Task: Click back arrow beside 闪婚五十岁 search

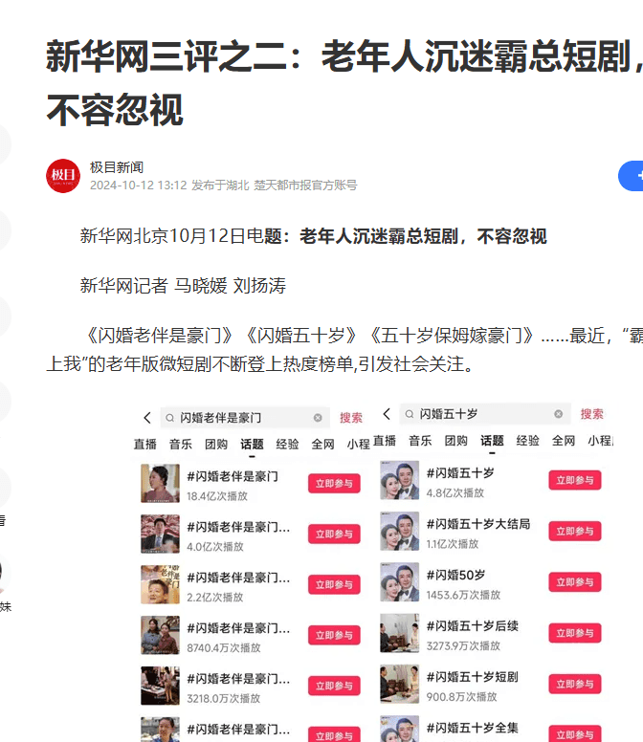Action: pos(387,414)
